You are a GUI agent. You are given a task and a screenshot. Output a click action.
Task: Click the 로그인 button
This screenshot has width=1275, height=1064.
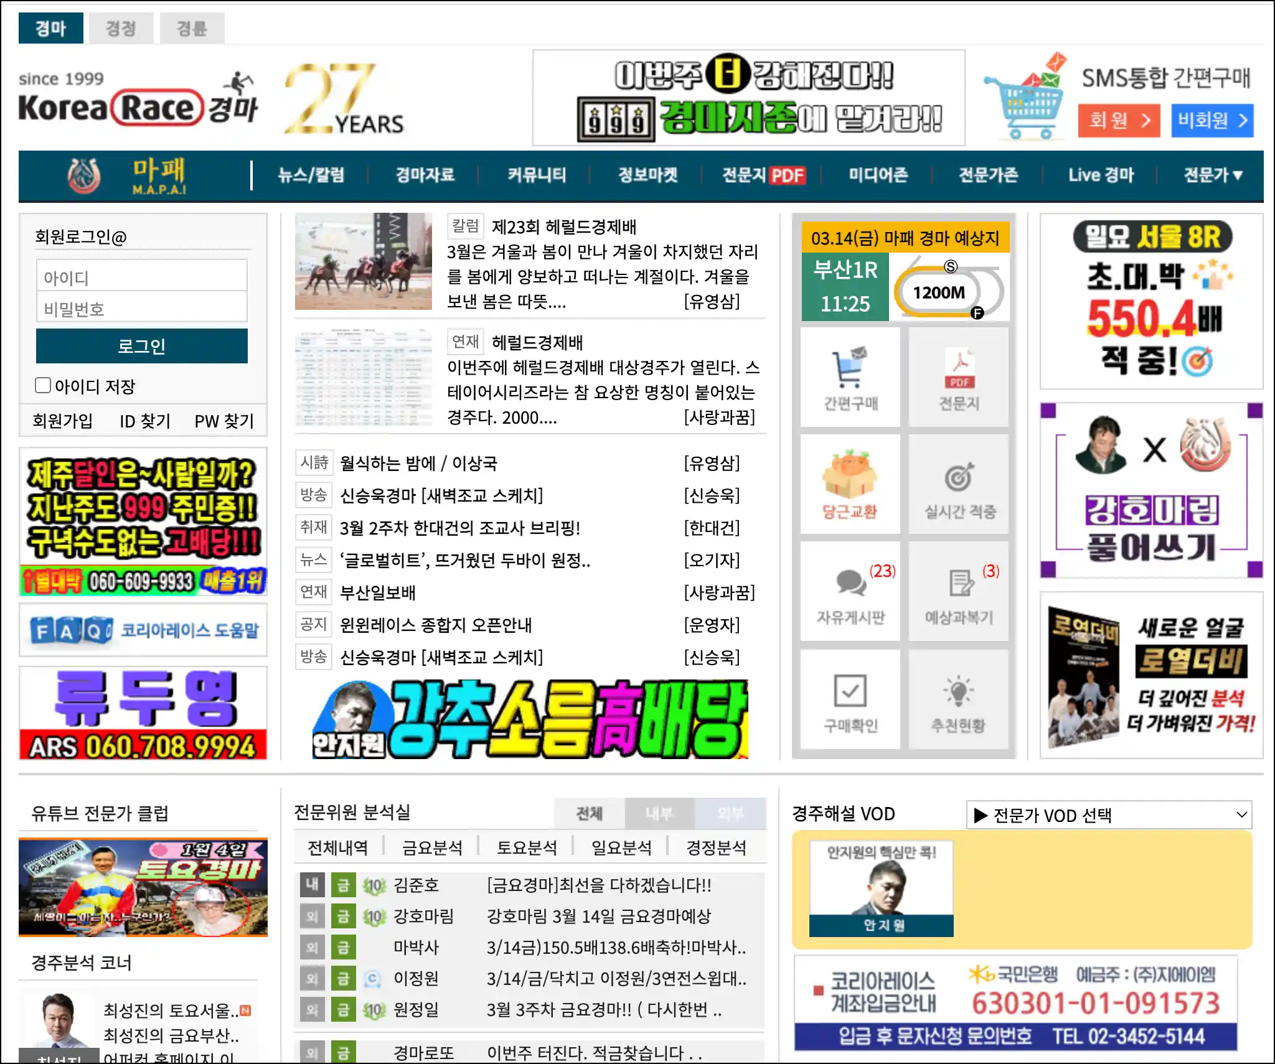coord(142,346)
